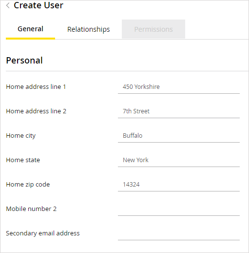Image resolution: width=249 pixels, height=253 pixels.
Task: Focus the field containing 450 Yorkshire
Action: [x=179, y=87]
